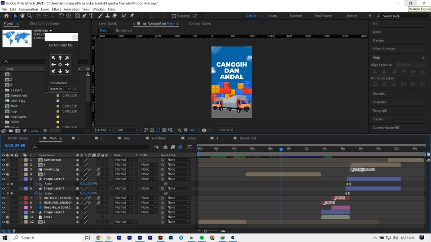Switch to the Render Queue tab
This screenshot has height=242, width=431.
tap(18, 138)
